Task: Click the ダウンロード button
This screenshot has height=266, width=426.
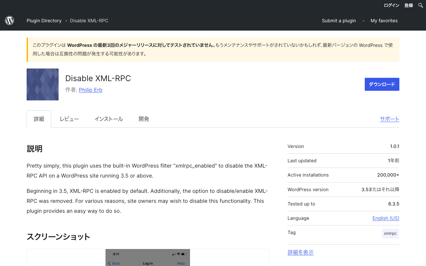Action: tap(382, 84)
